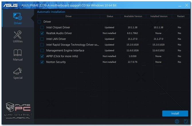192x126 pixels.
Task: Open the Manual section in the sidebar
Action: point(18,55)
